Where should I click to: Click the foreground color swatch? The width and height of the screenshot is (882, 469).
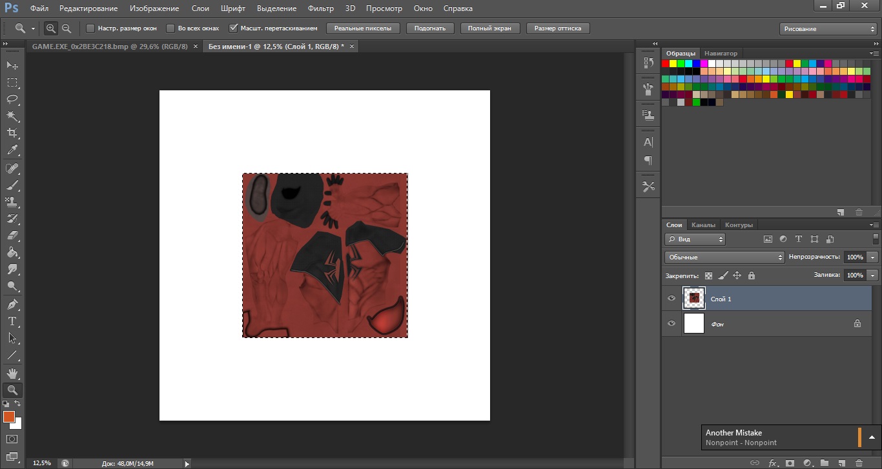pos(9,417)
